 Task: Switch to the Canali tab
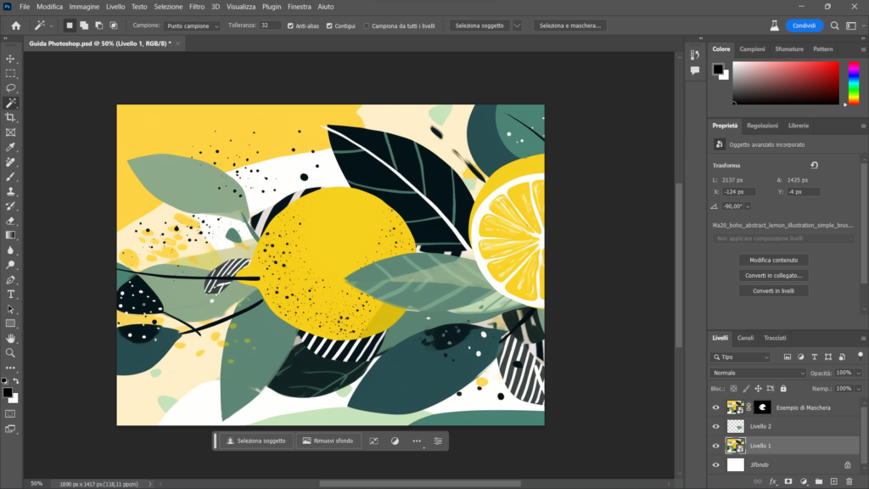coord(745,338)
